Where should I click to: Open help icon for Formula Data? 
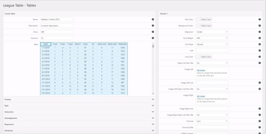click(259, 127)
